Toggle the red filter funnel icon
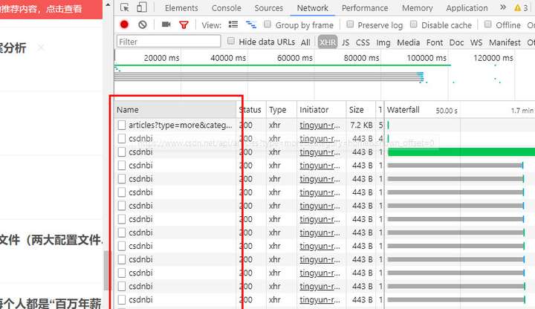 (184, 25)
